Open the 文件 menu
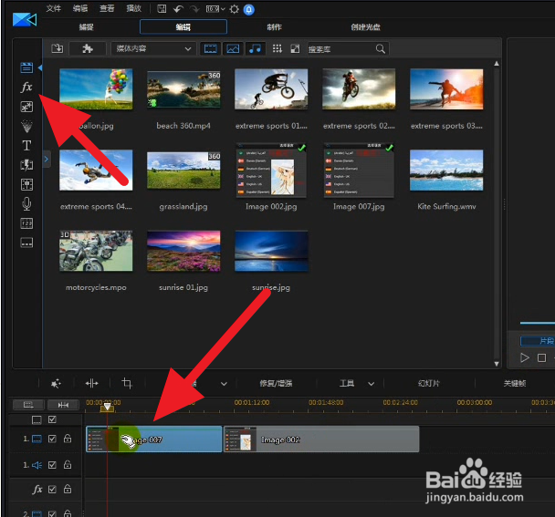 point(54,8)
